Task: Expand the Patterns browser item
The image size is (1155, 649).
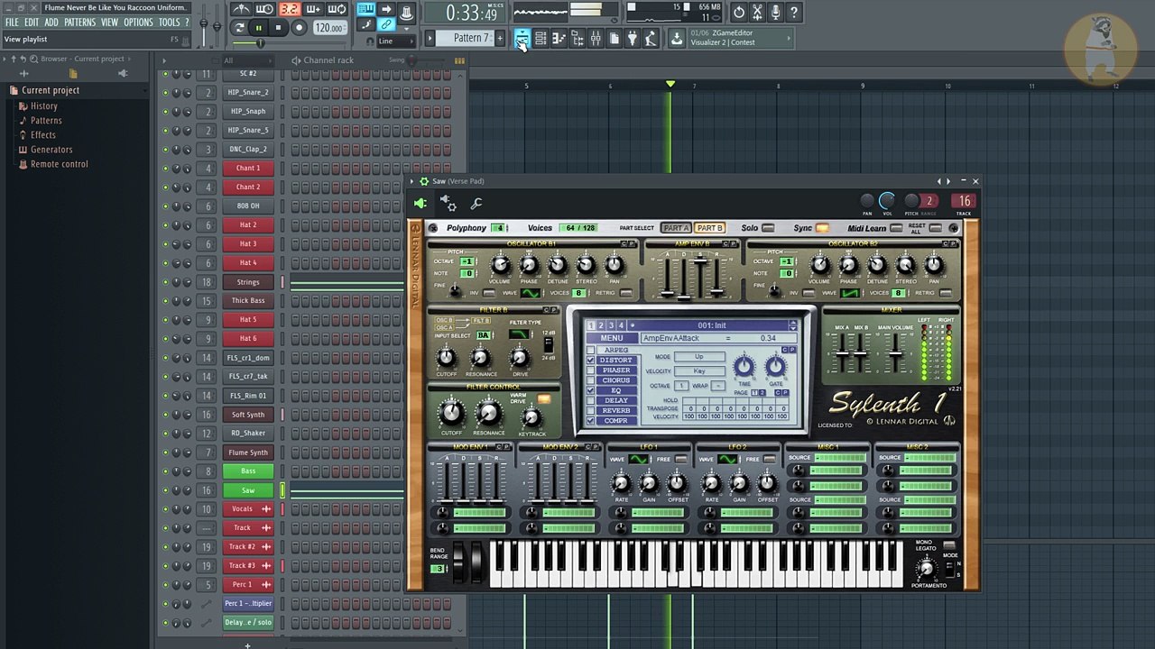Action: pyautogui.click(x=46, y=120)
